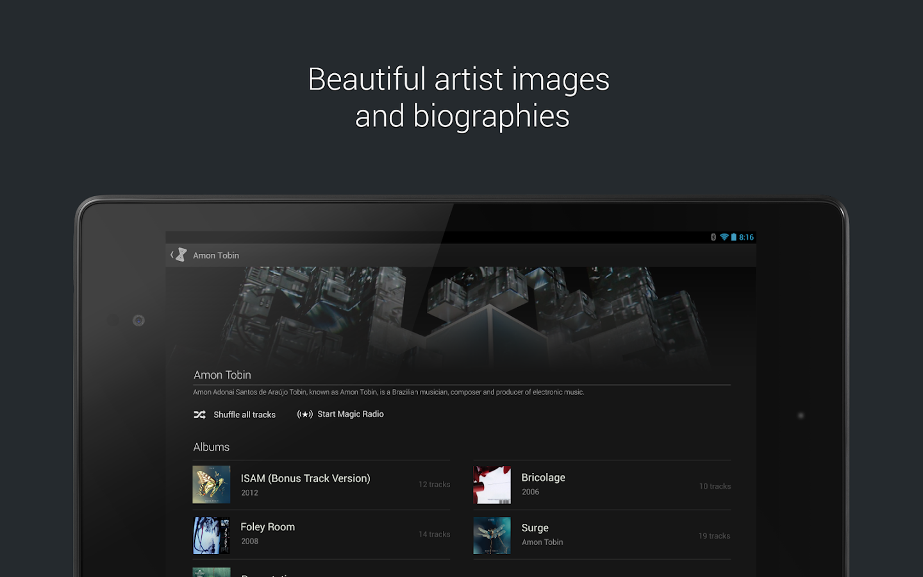Open the Wi-Fi status icon
Viewport: 923px width, 577px height.
pos(723,237)
